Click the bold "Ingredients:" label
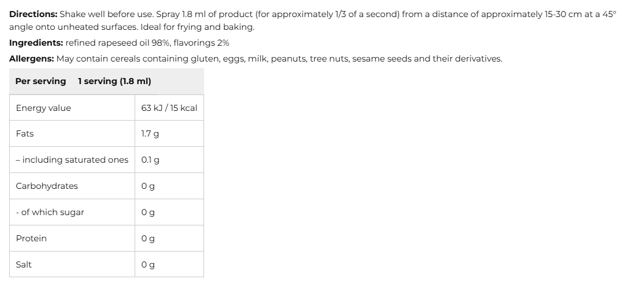 click(x=36, y=43)
